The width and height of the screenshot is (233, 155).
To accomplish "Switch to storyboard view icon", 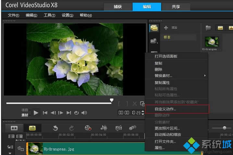I will (14, 128).
